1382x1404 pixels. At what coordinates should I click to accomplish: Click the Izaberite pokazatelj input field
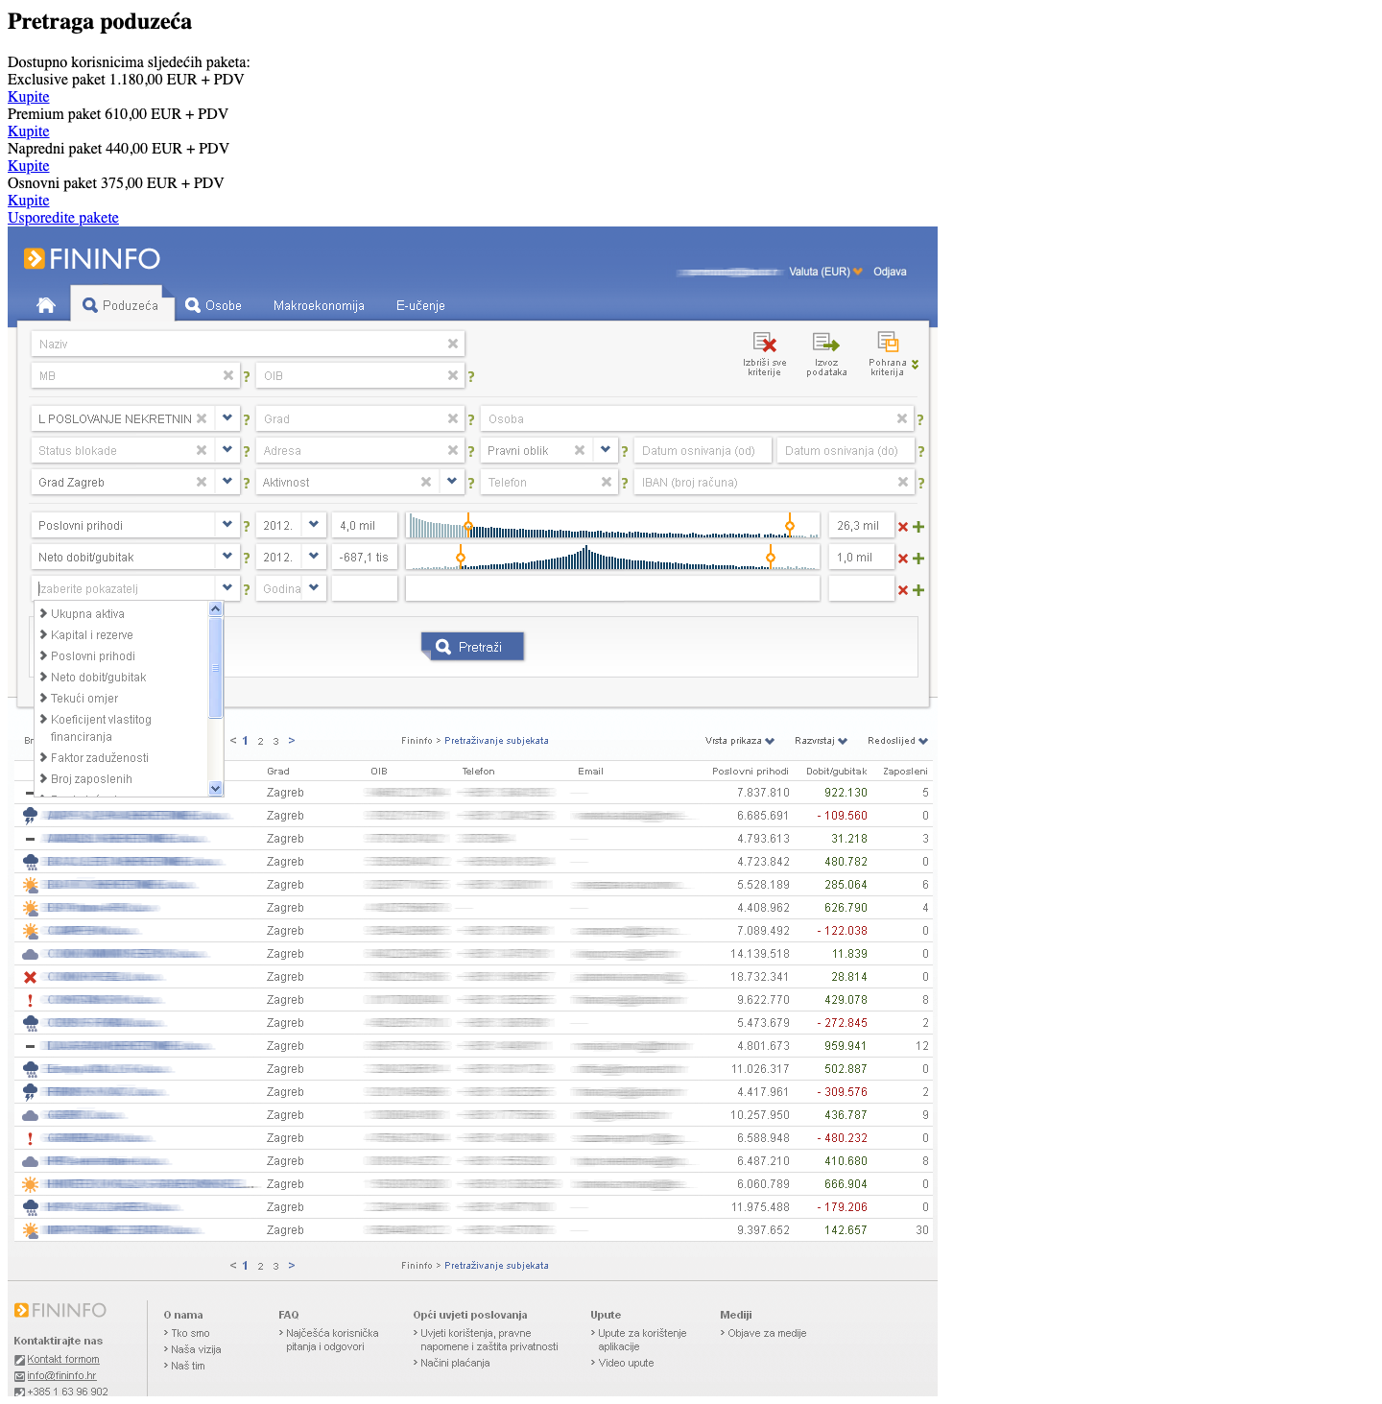(x=124, y=588)
